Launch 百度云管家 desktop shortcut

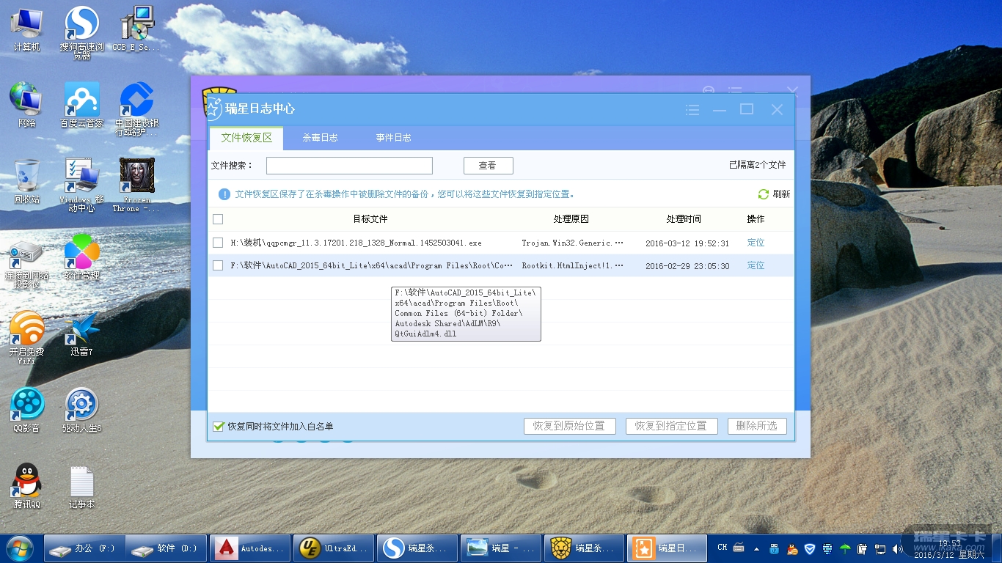[81, 105]
